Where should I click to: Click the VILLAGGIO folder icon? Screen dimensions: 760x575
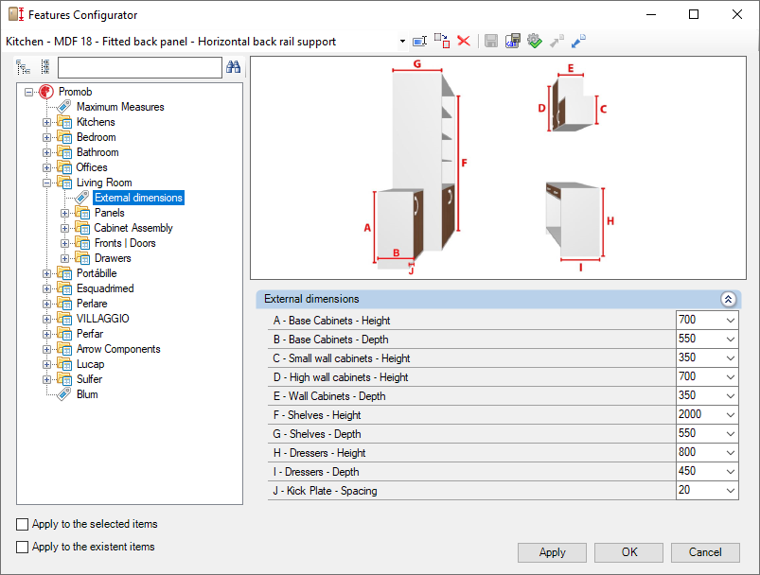[64, 319]
